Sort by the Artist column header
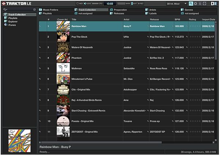The image size is (220, 155). [126, 19]
